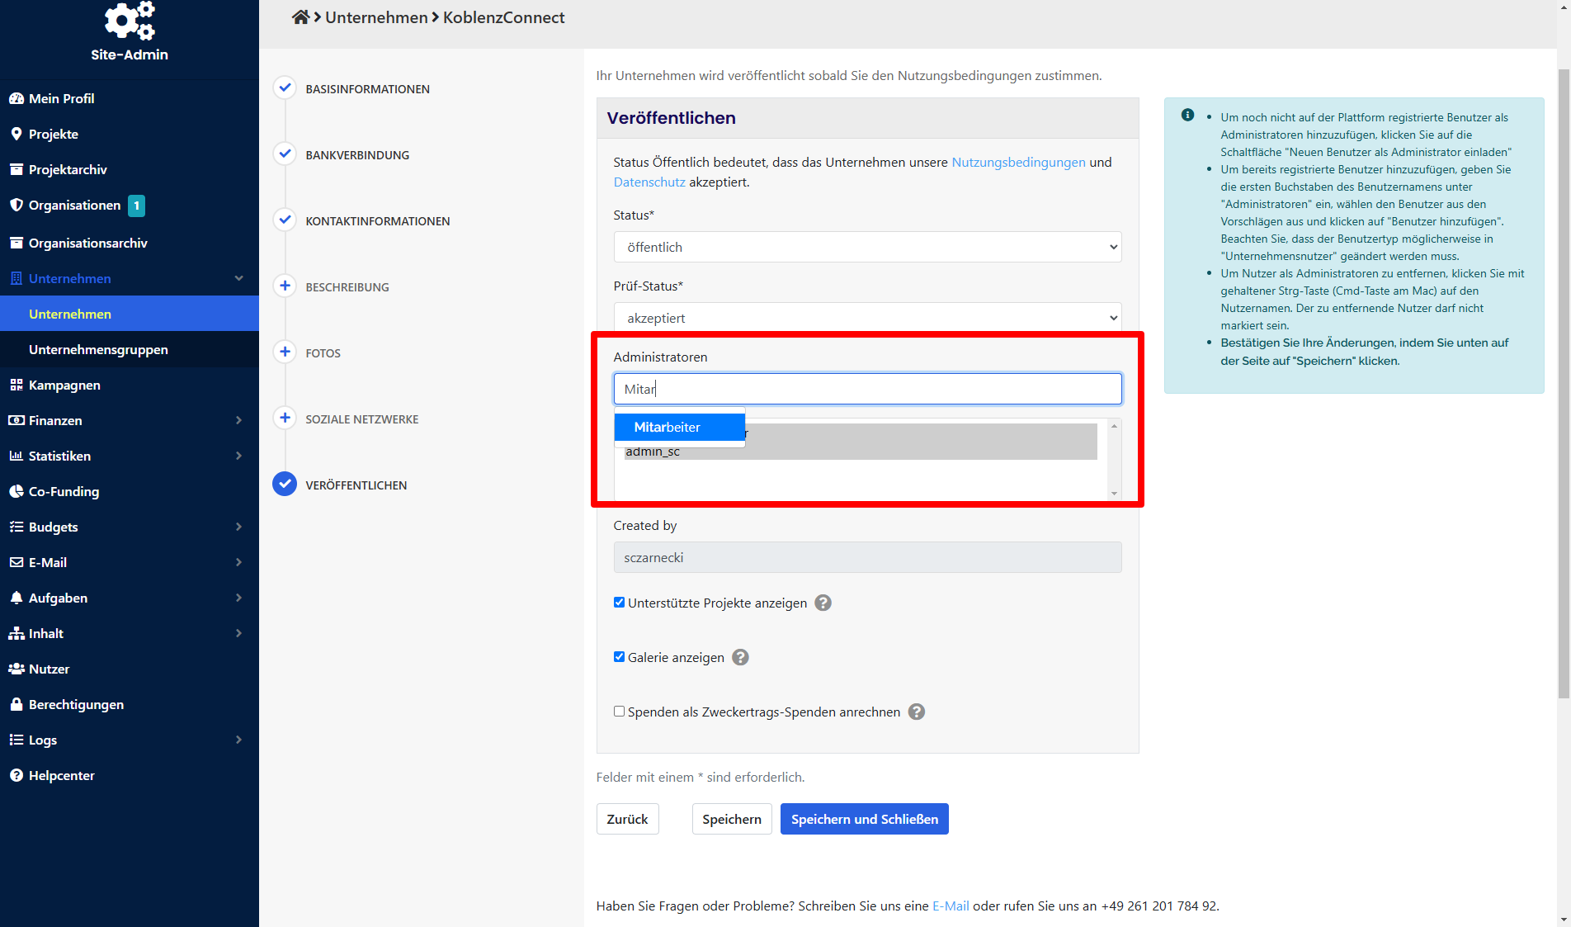Click the home icon in breadcrumb
This screenshot has width=1571, height=927.
[300, 17]
